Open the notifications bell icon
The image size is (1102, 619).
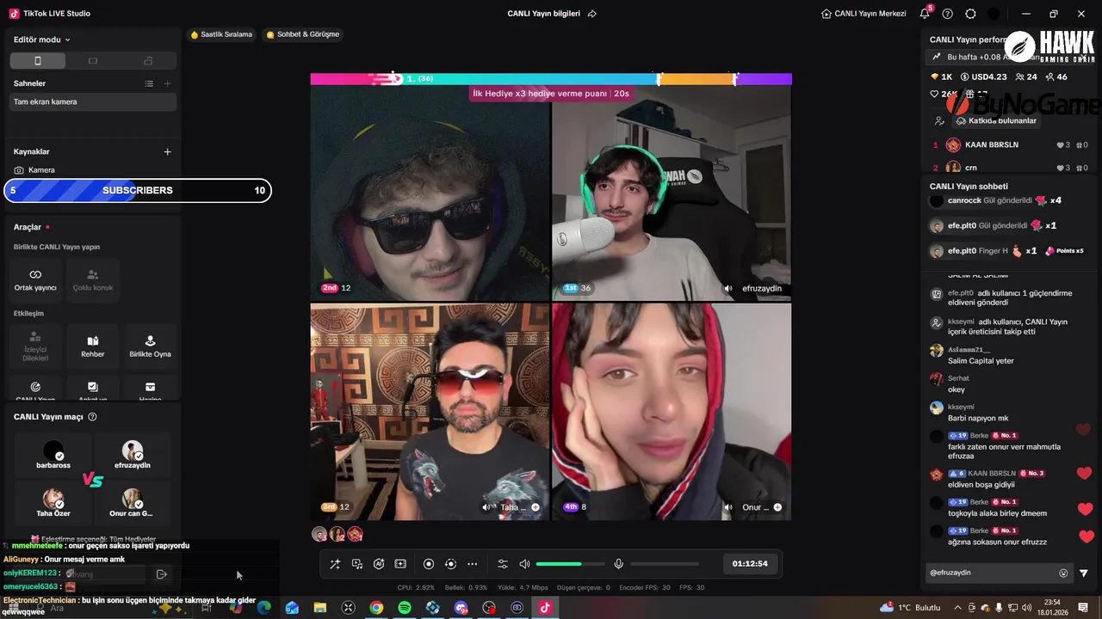pos(925,14)
